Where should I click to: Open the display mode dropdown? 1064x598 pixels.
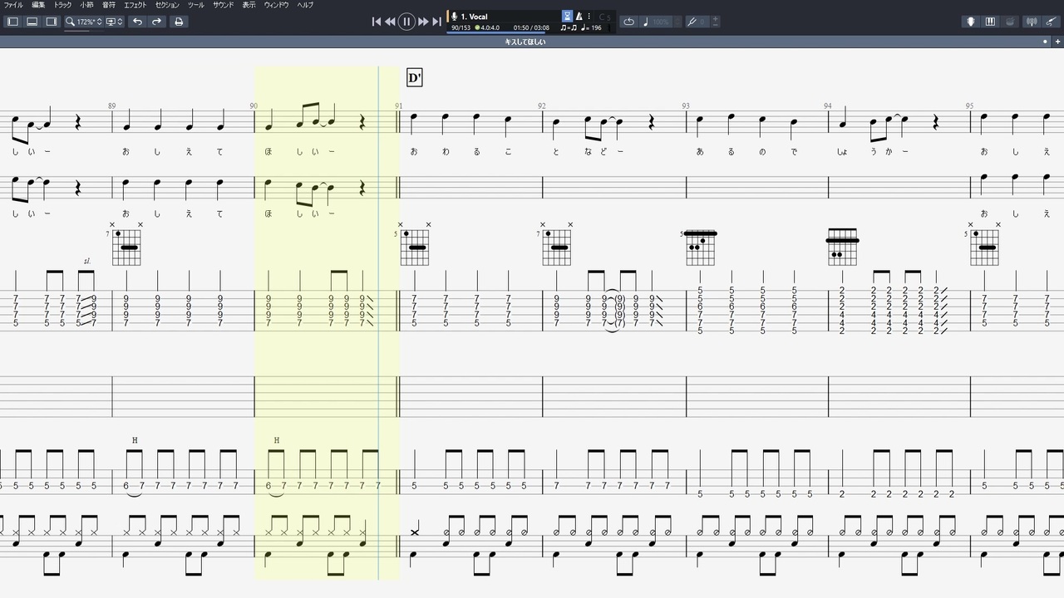[x=114, y=22]
